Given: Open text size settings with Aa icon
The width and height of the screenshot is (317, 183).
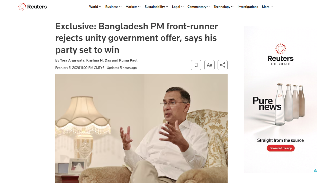Looking at the screenshot, I should click(x=209, y=65).
